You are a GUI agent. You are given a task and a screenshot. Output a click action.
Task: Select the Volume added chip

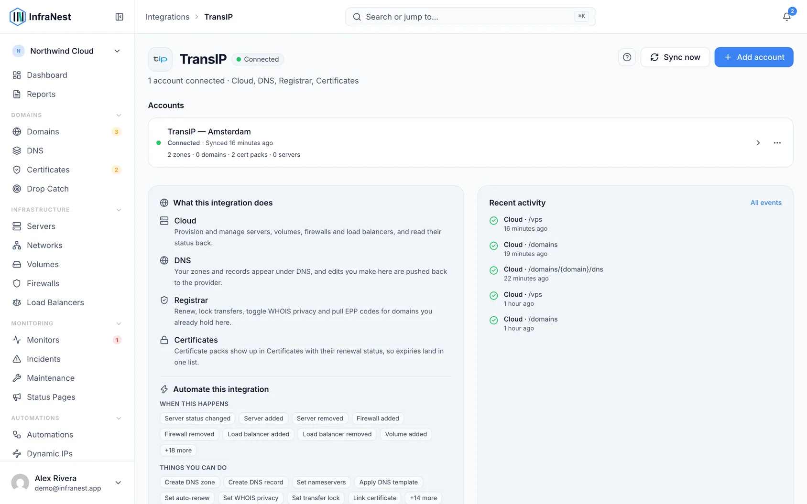(x=406, y=434)
